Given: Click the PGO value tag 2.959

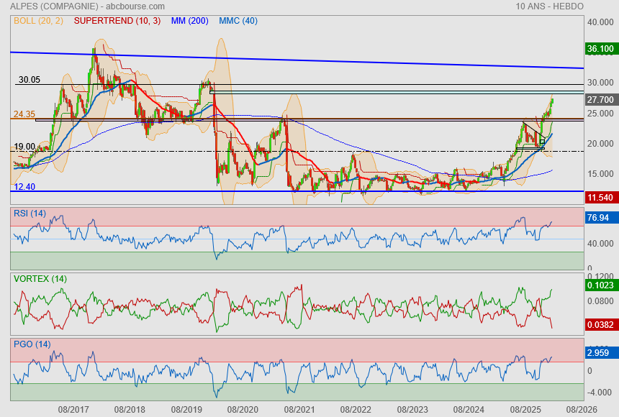Looking at the screenshot, I should [600, 354].
